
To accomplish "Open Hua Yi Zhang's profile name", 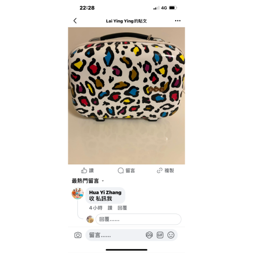I will click(x=105, y=192).
